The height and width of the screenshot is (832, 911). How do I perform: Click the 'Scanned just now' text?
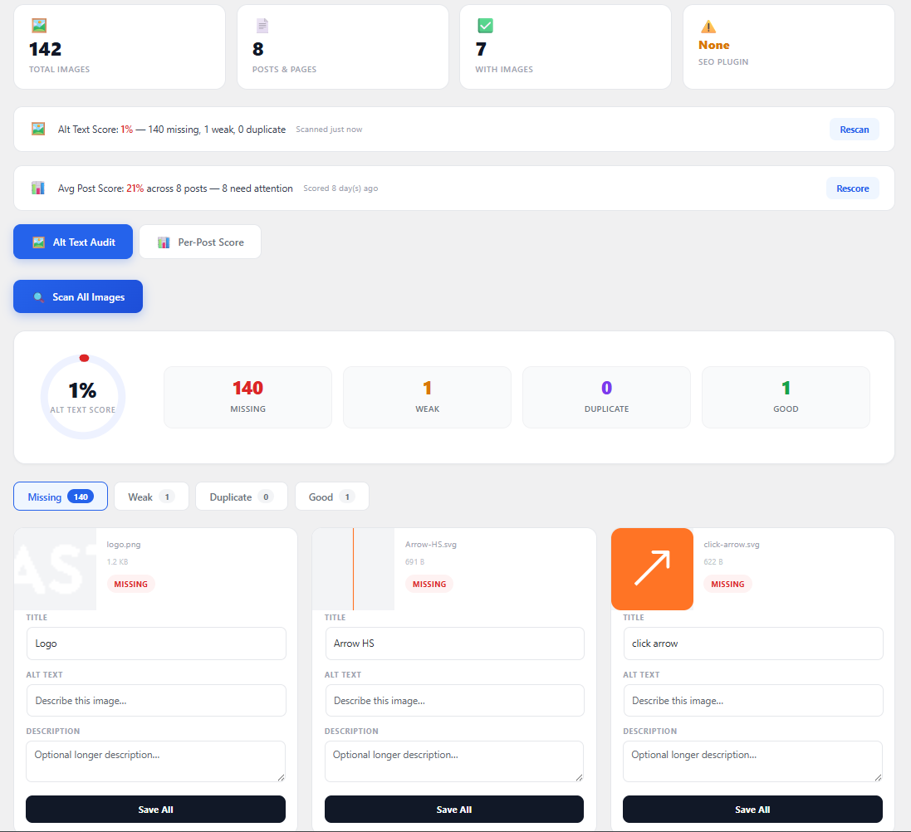point(329,130)
